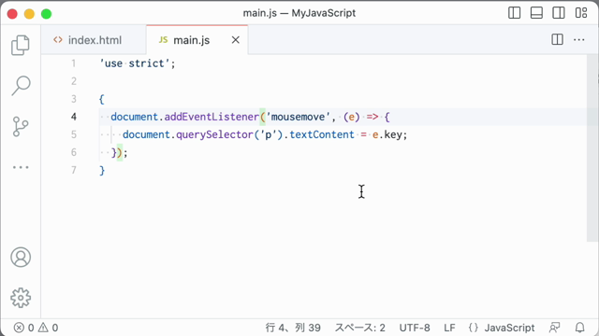Viewport: 599px width, 336px height.
Task: Switch to the index.html tab
Action: (94, 40)
